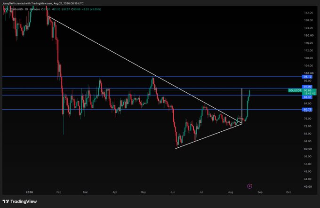Click the 100.00 price axis label
The width and height of the screenshot is (320, 208).
click(308, 73)
